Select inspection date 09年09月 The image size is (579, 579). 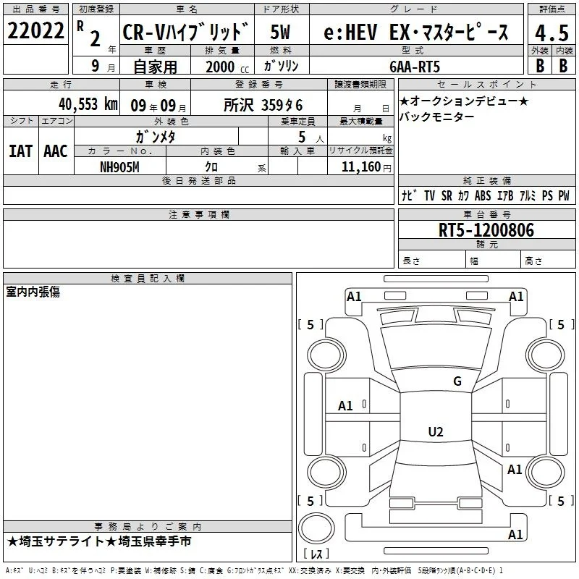[x=159, y=106]
